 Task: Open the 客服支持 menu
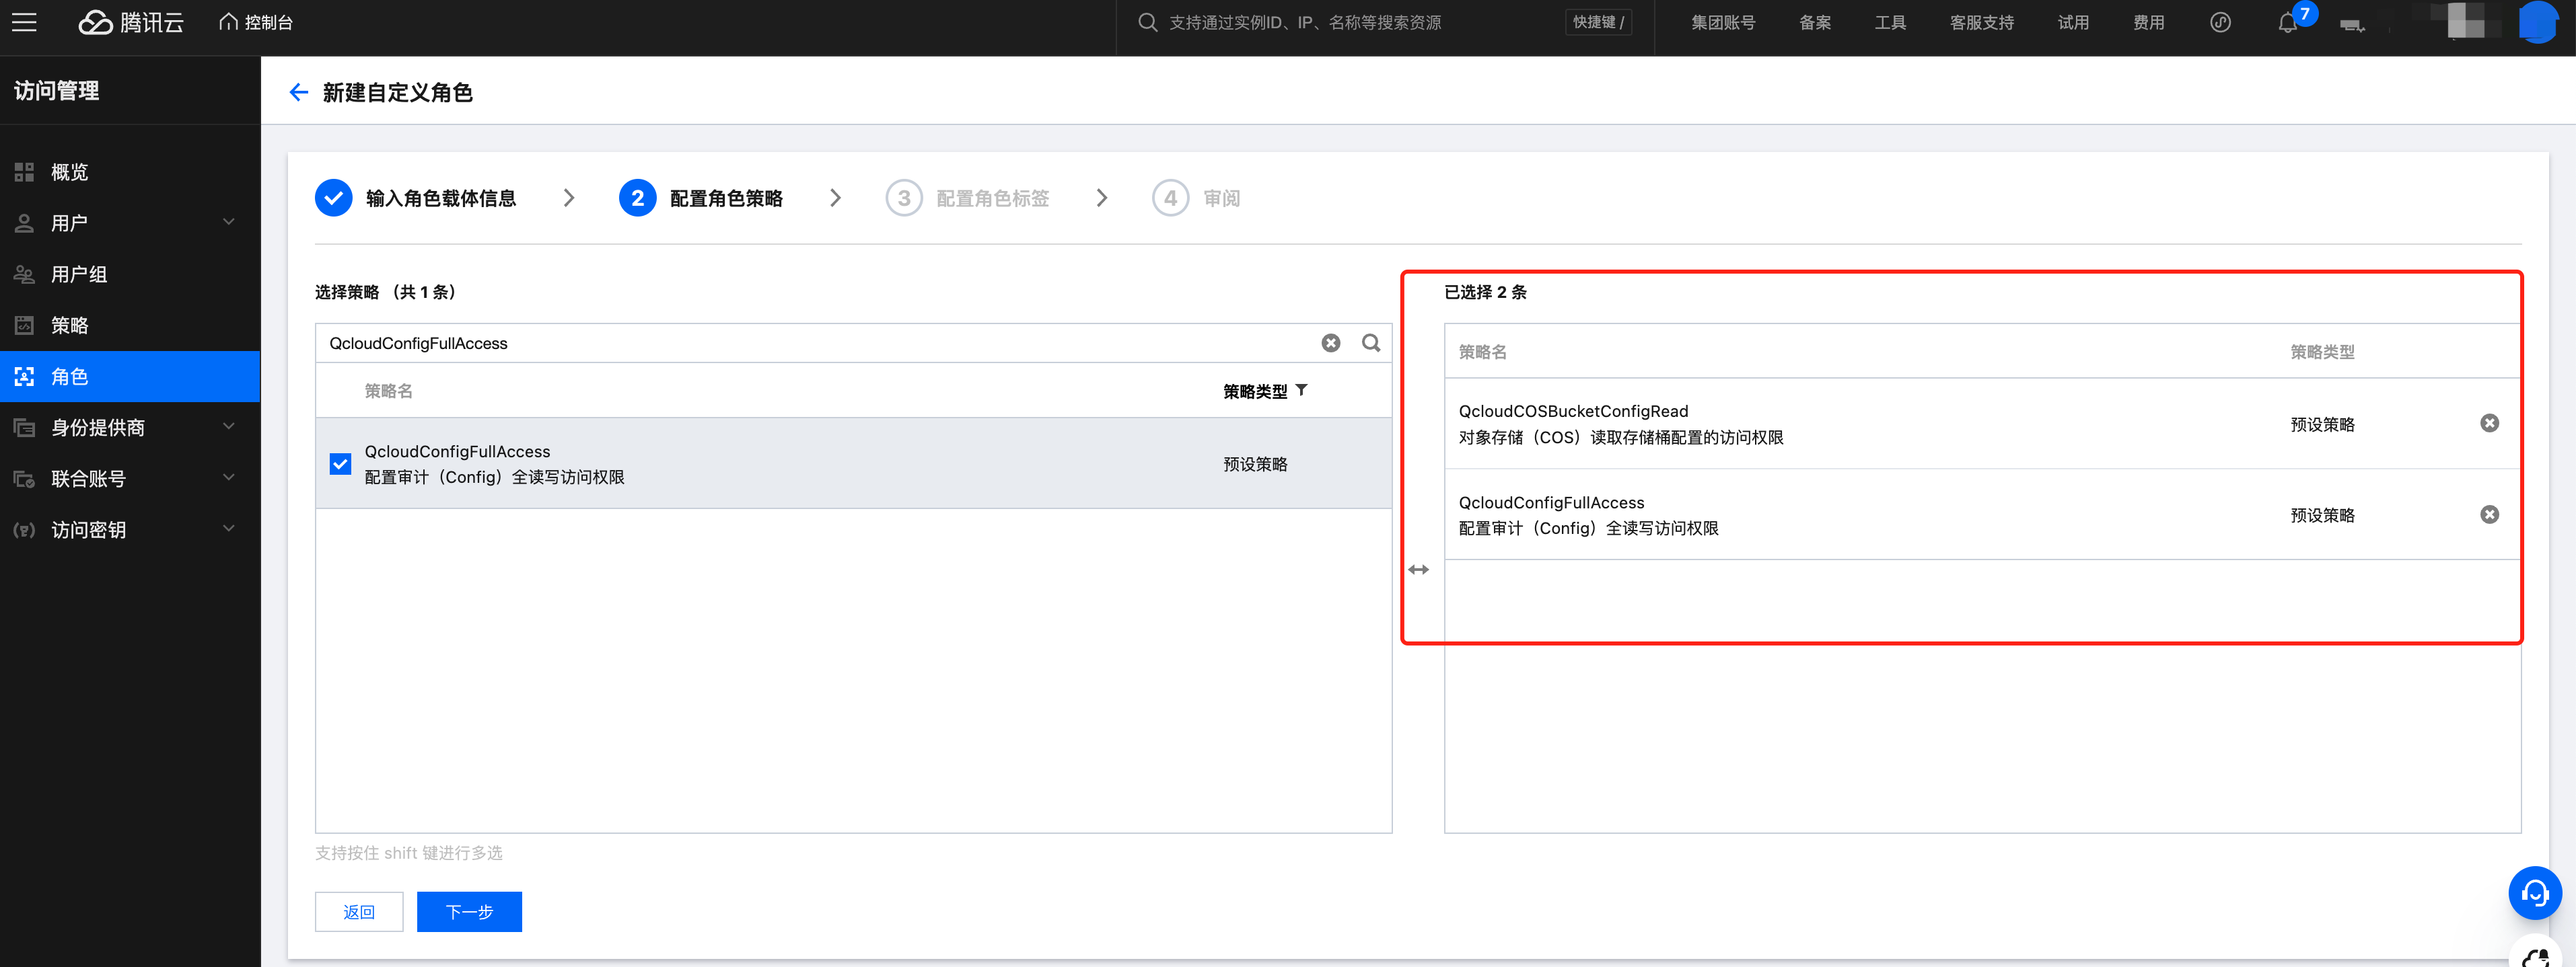pos(1982,22)
